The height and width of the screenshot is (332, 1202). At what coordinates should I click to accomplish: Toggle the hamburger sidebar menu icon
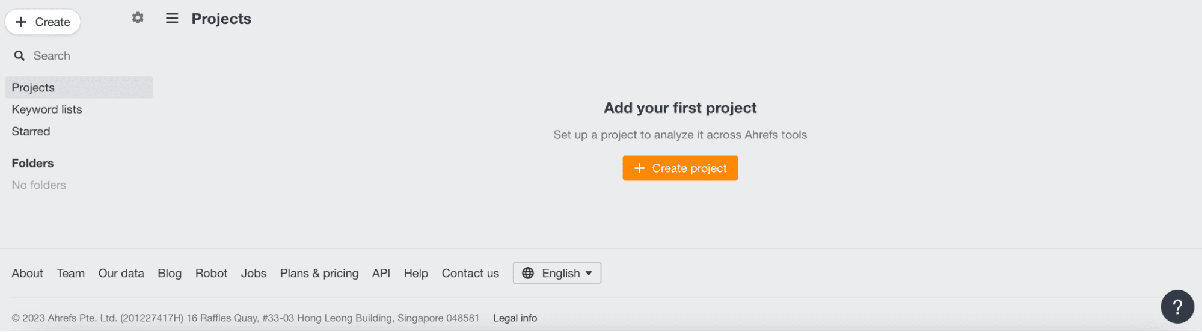[x=172, y=18]
